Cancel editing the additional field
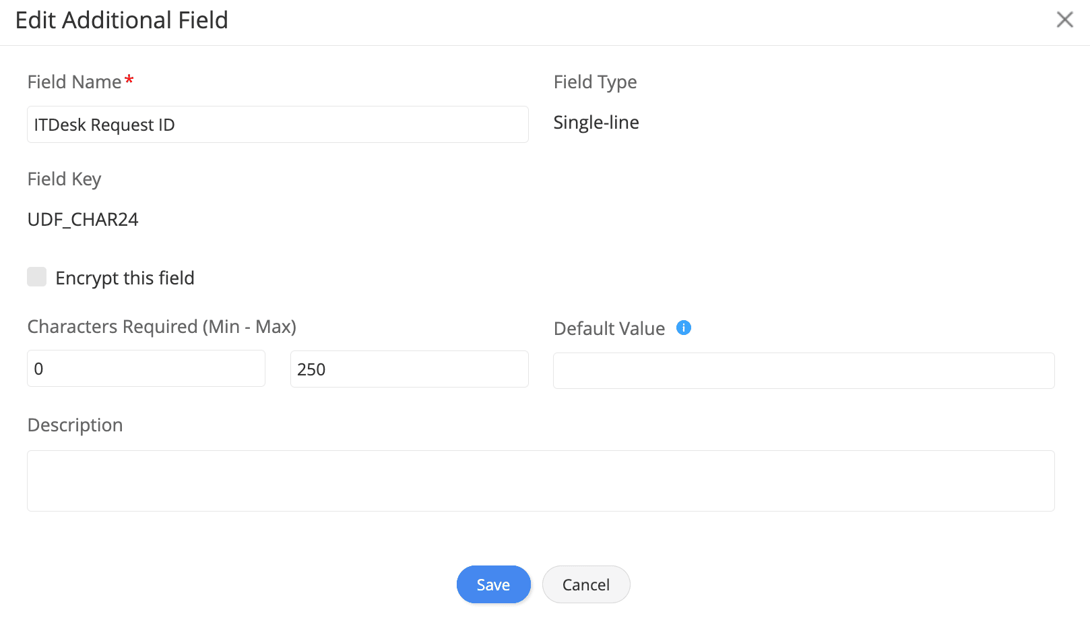Screen dimensions: 1090x643 [585, 584]
